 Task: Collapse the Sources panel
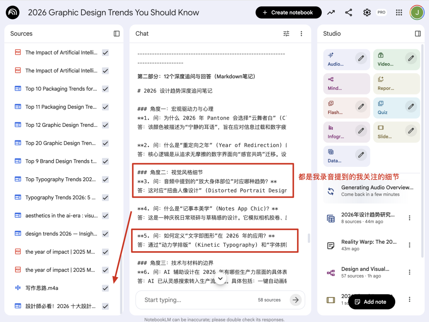(116, 34)
